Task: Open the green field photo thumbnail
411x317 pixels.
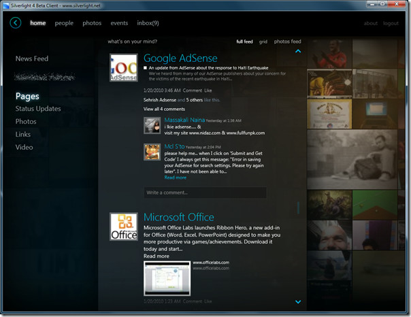Action: coord(375,205)
